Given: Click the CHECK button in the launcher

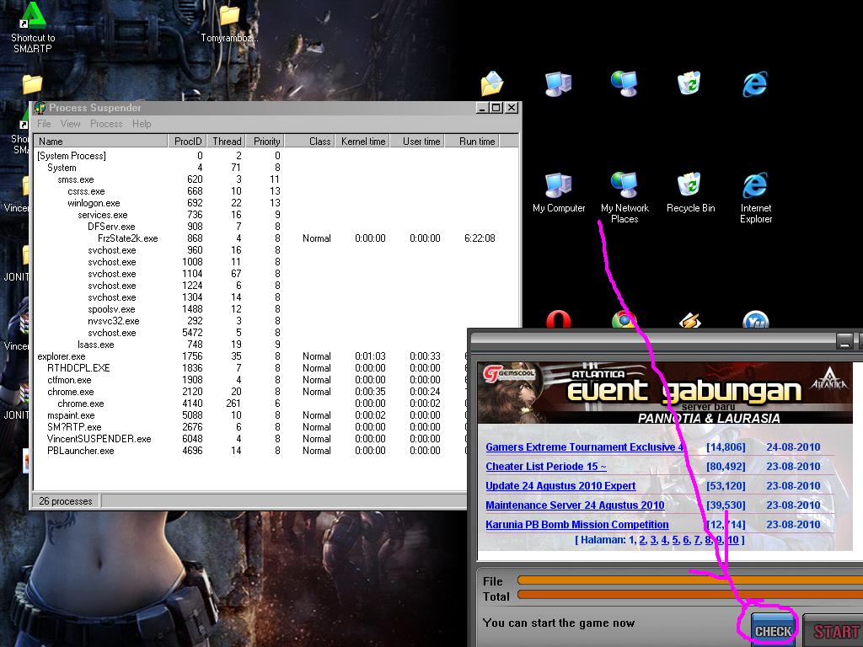Looking at the screenshot, I should click(x=773, y=631).
